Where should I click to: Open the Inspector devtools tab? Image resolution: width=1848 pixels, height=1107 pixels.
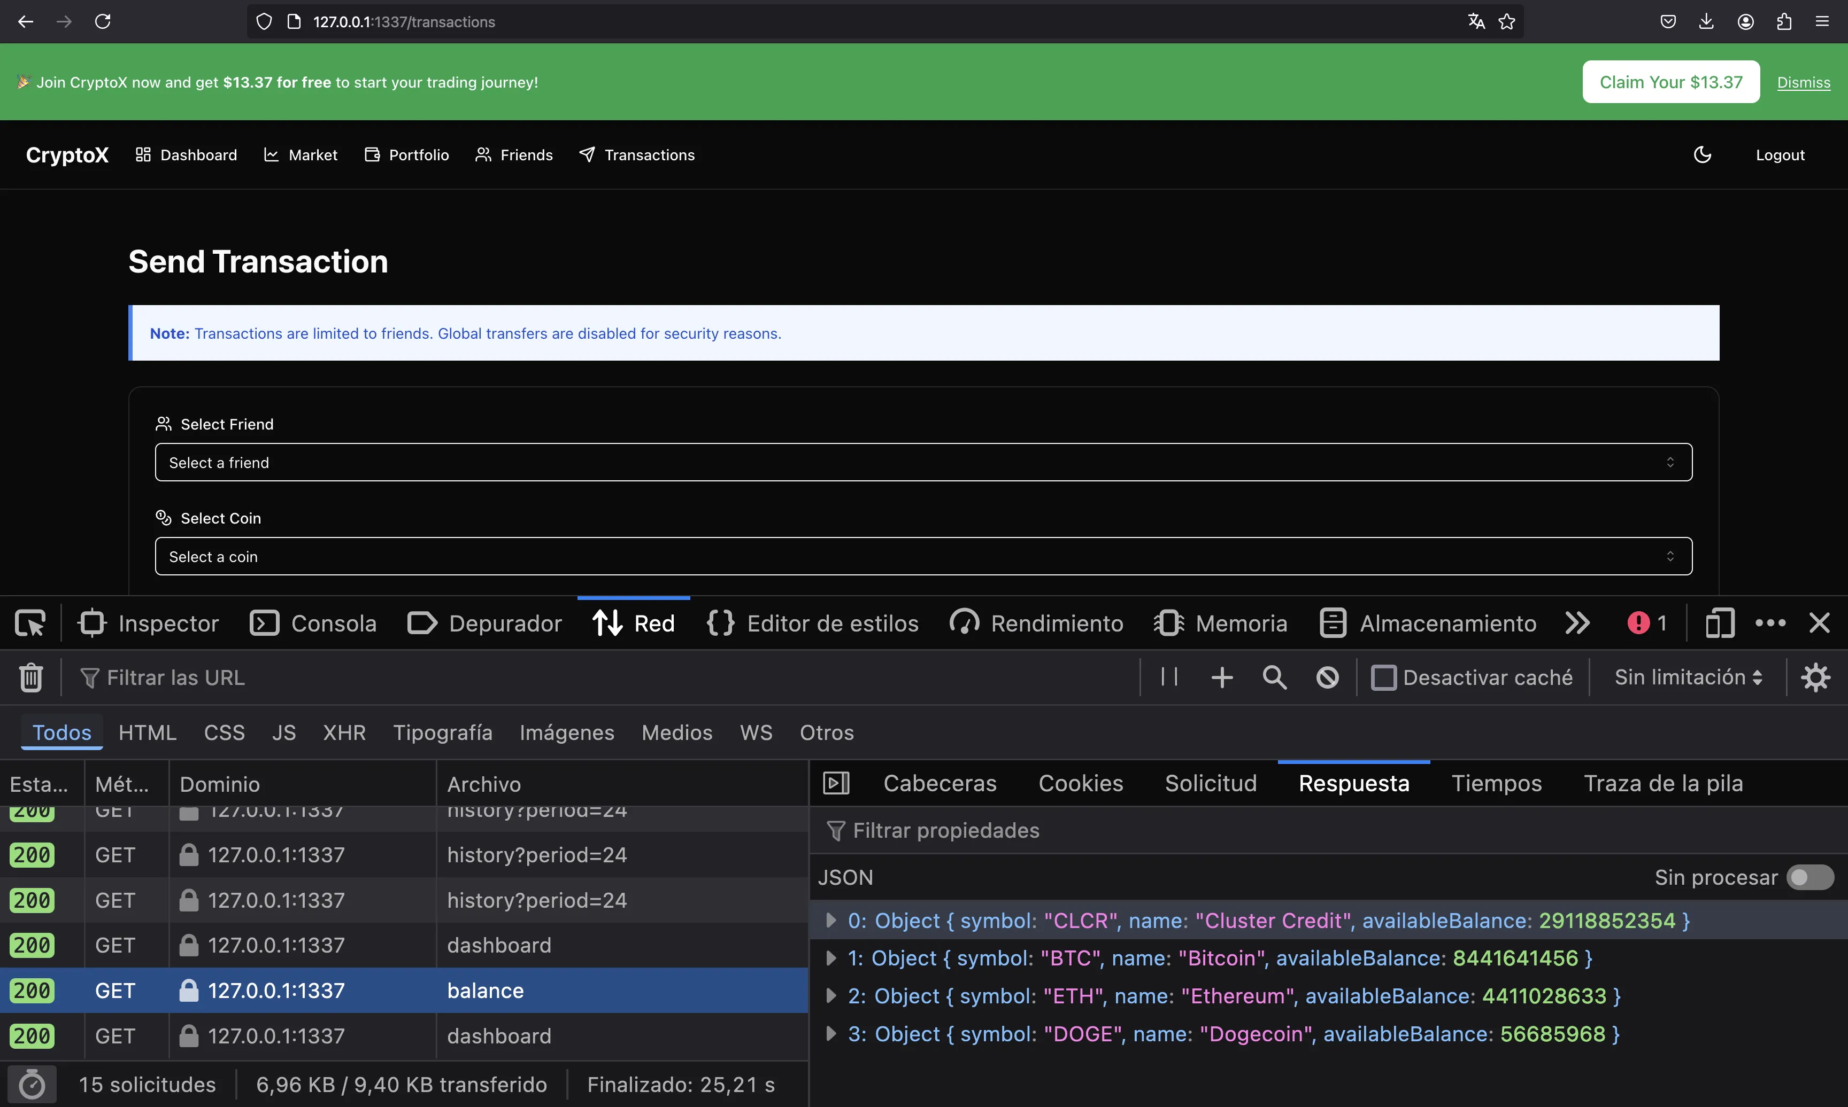click(x=149, y=623)
